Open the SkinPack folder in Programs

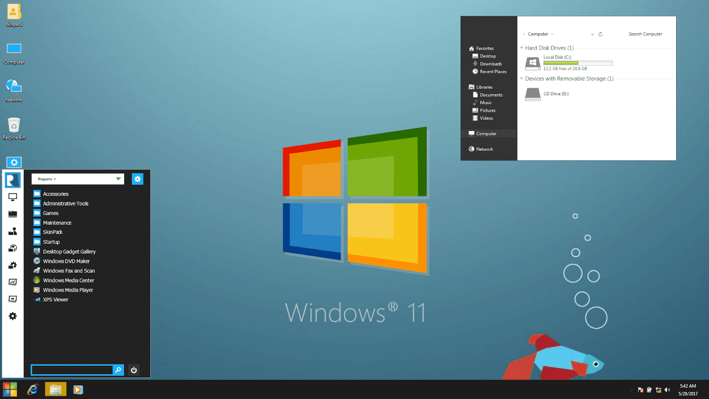pos(48,232)
